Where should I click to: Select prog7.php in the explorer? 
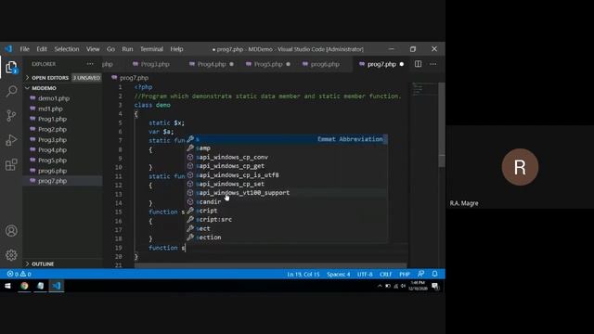pos(52,181)
